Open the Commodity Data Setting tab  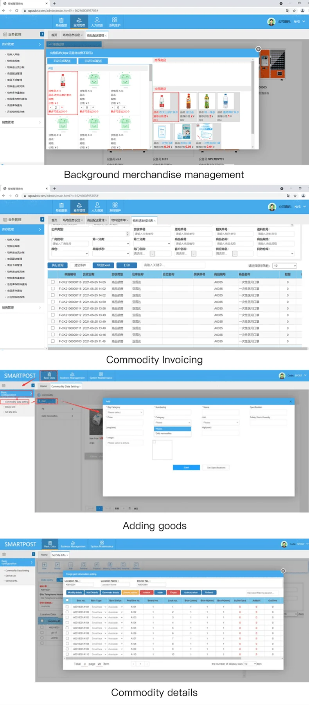point(65,386)
